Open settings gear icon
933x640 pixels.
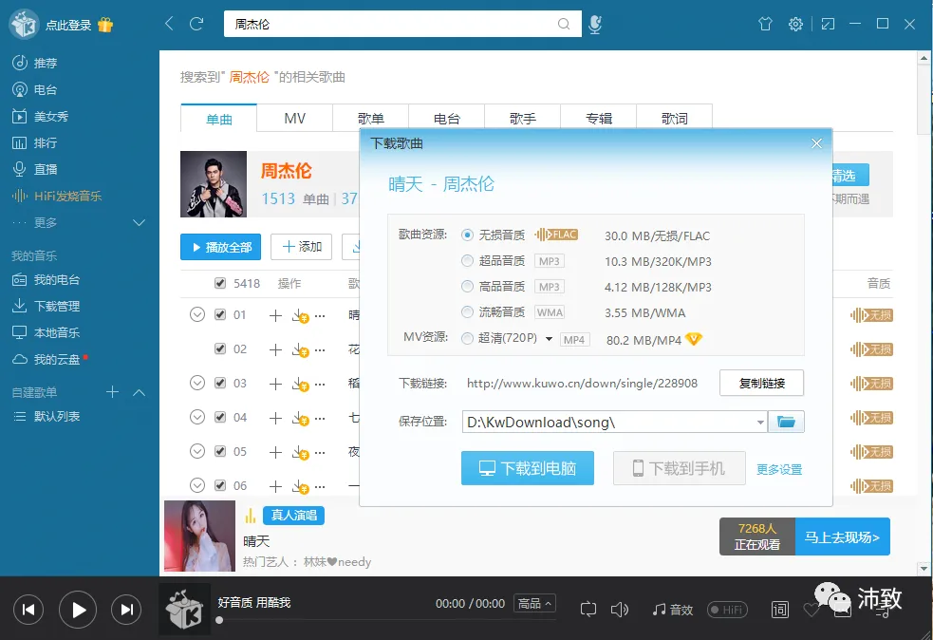click(x=795, y=24)
